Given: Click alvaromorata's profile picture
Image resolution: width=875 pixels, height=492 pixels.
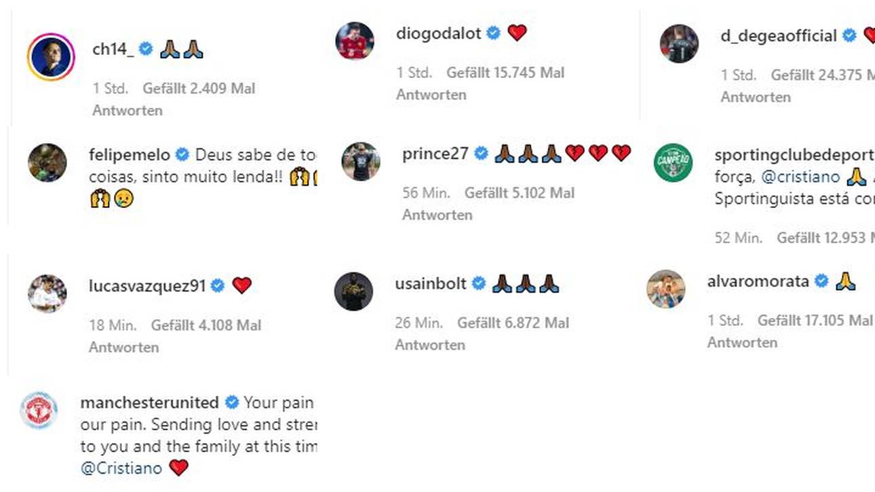Looking at the screenshot, I should click(665, 289).
